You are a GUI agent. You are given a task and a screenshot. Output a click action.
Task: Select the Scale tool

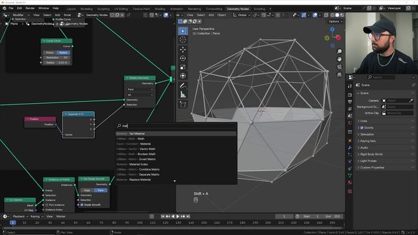pyautogui.click(x=183, y=67)
